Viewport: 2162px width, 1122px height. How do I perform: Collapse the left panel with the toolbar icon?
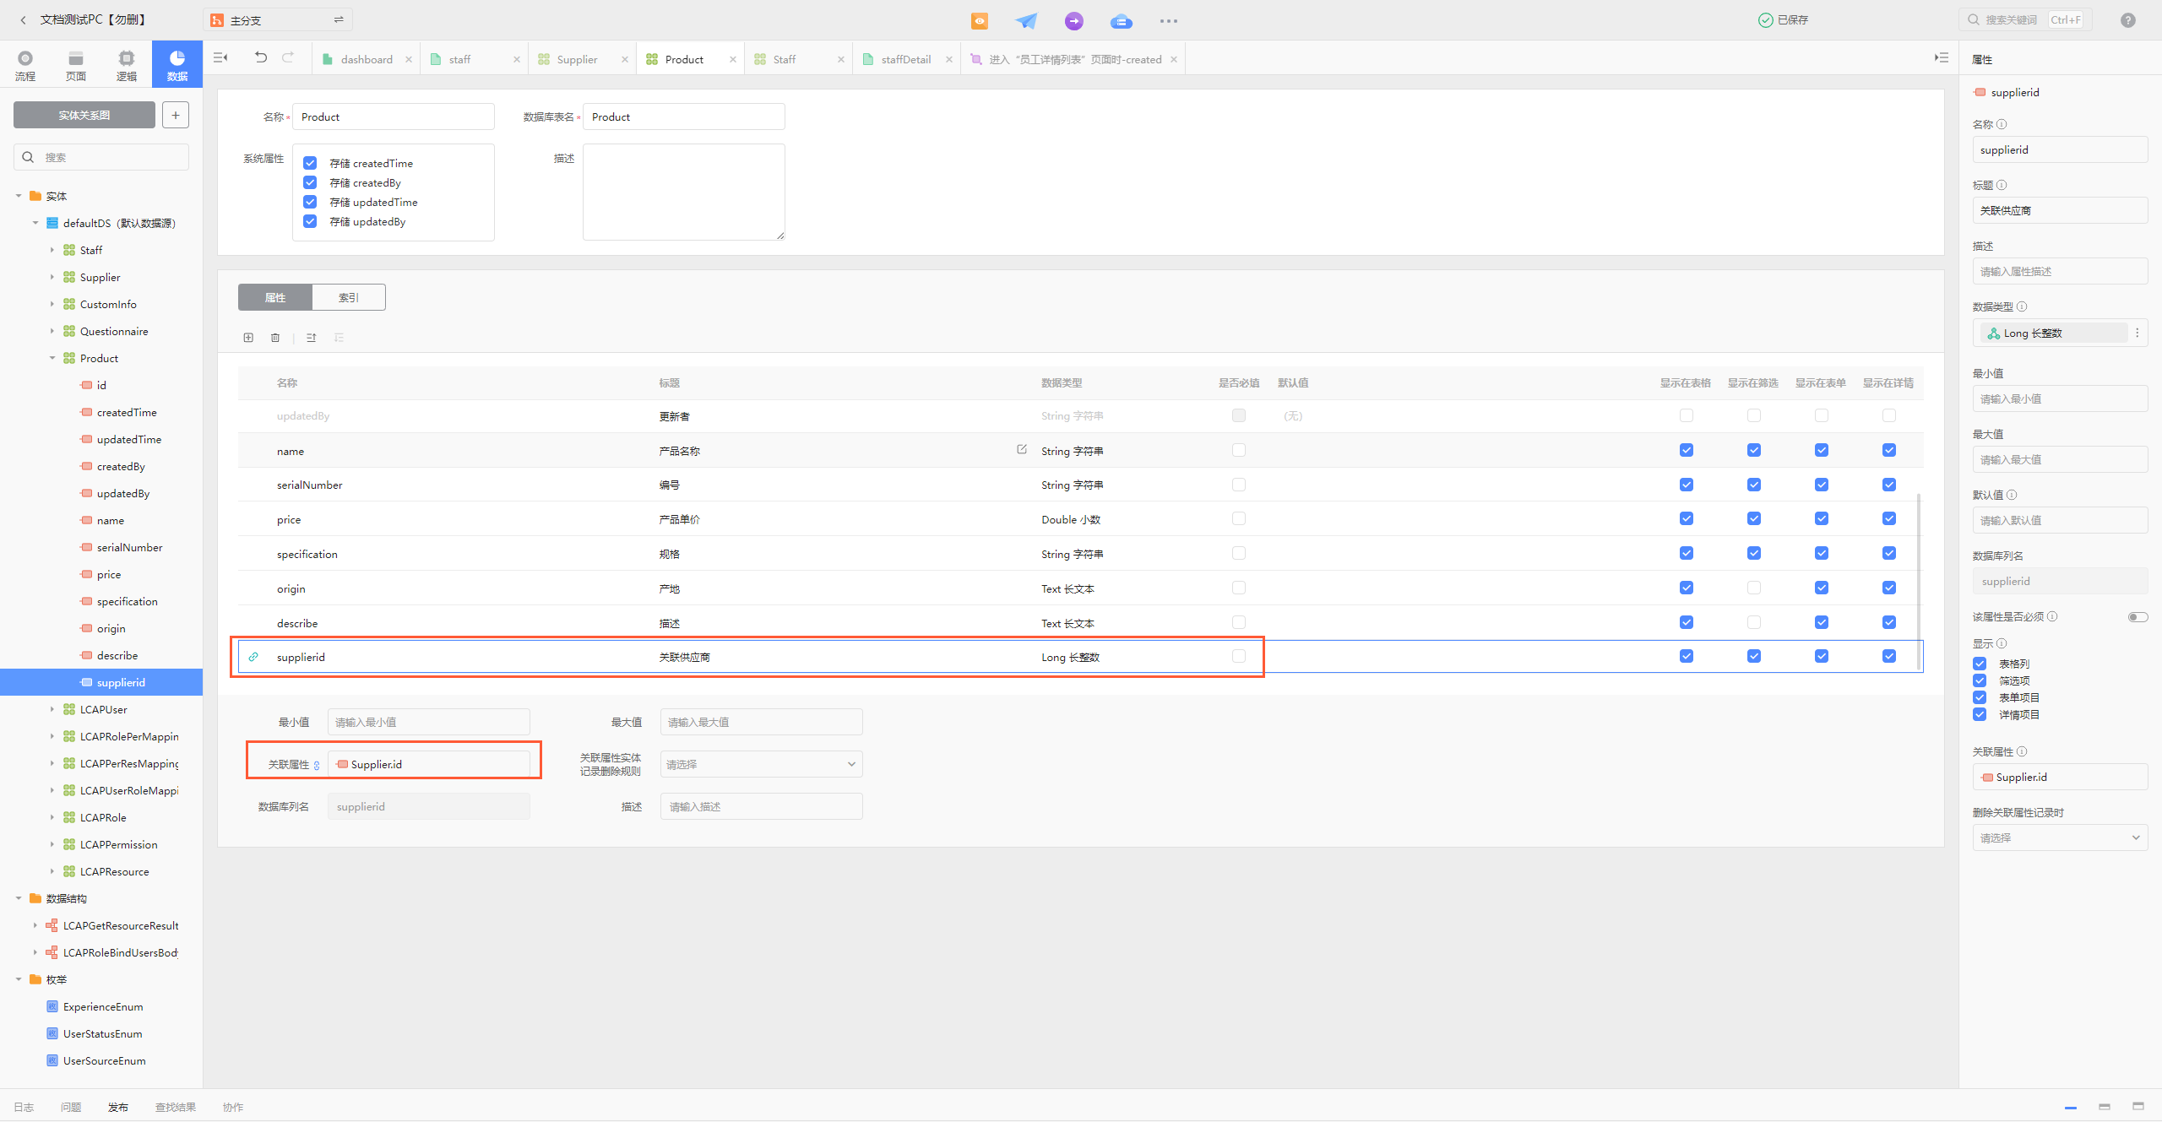click(x=220, y=57)
